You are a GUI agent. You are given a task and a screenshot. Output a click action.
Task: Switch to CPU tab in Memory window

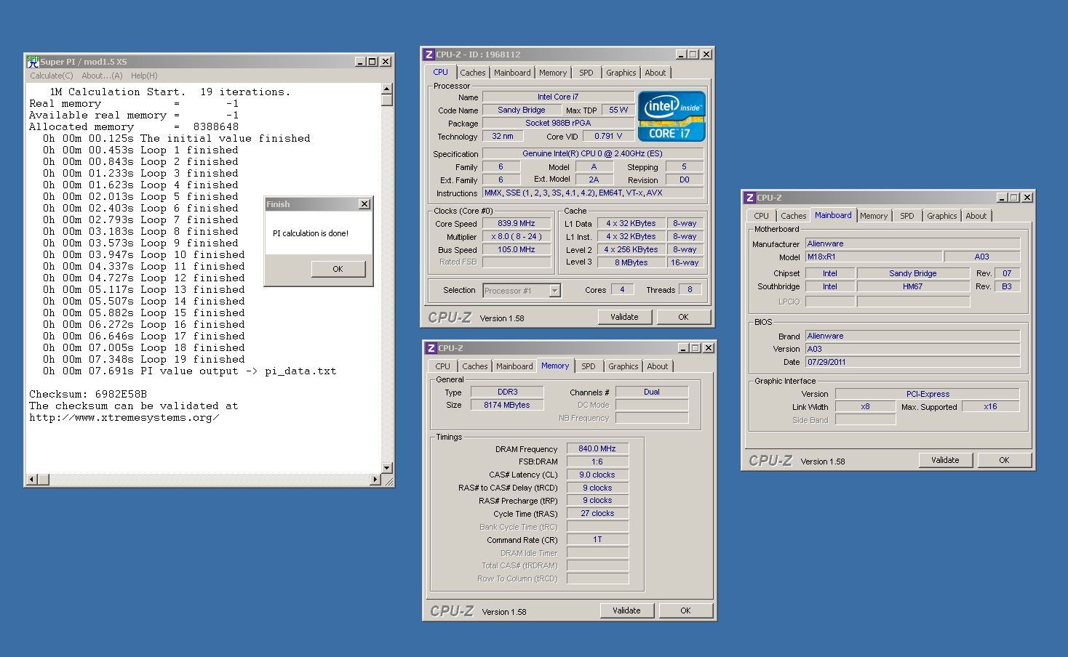pos(443,366)
